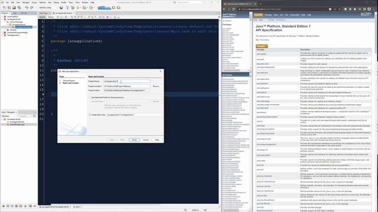The width and height of the screenshot is (378, 212).
Task: Click the New Project icon in NetBeans toolbar
Action: pyautogui.click(x=9, y=8)
